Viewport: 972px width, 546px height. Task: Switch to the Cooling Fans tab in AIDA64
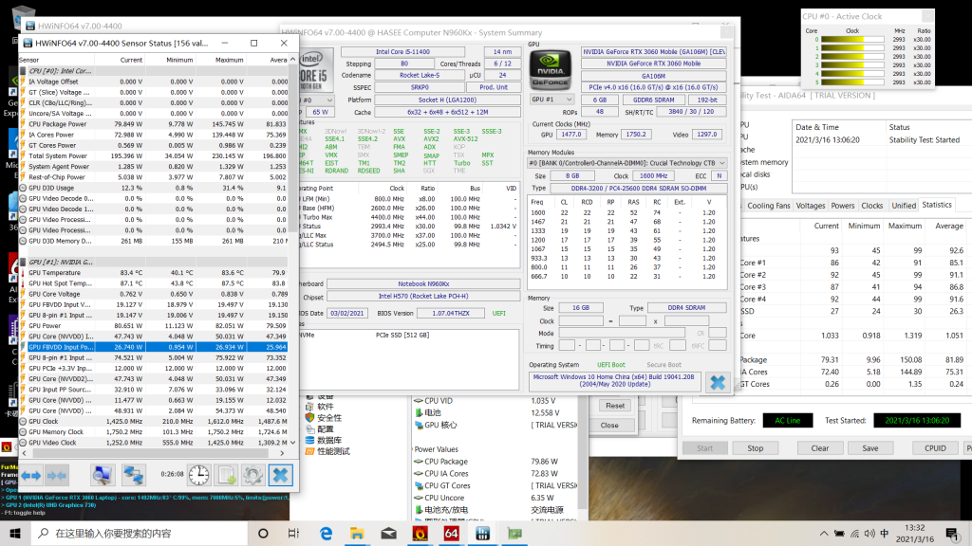[x=768, y=206]
